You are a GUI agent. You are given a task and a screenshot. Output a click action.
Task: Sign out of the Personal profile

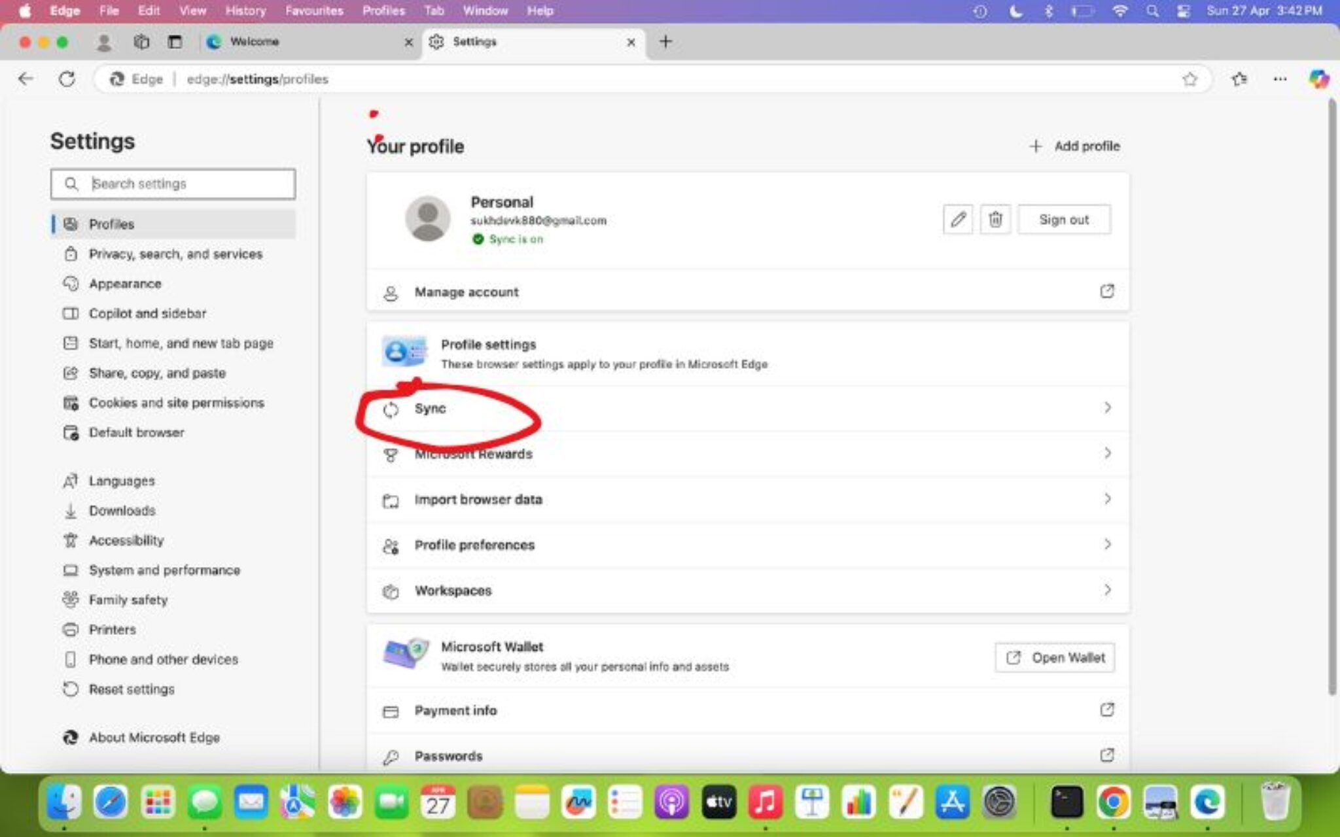[x=1064, y=220]
